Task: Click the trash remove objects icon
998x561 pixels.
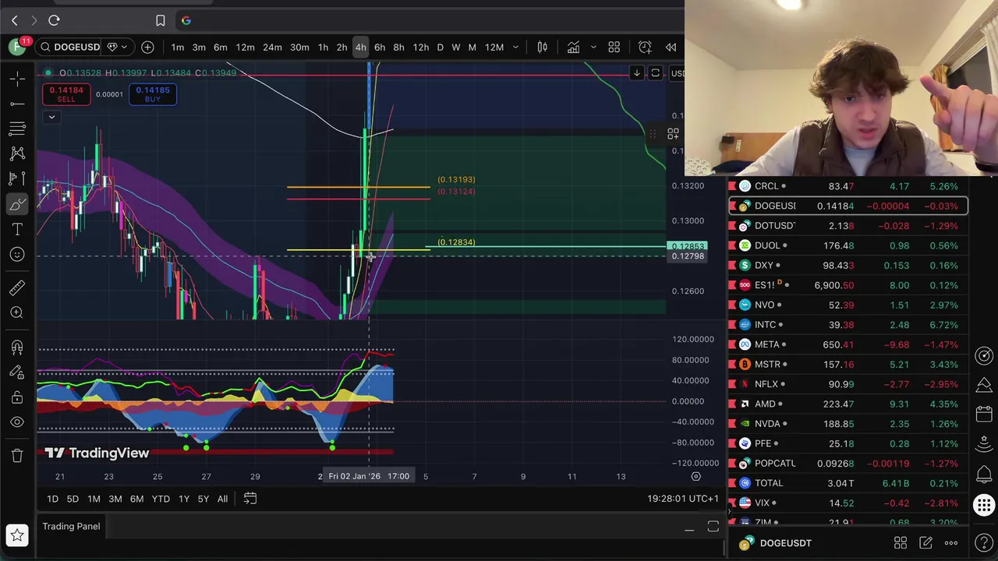Action: coord(17,456)
